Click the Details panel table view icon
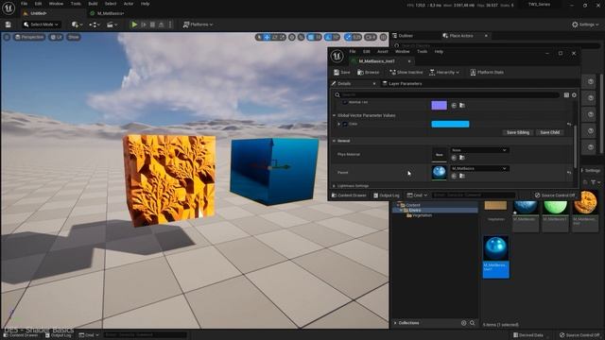This screenshot has height=340, width=605. [566, 94]
